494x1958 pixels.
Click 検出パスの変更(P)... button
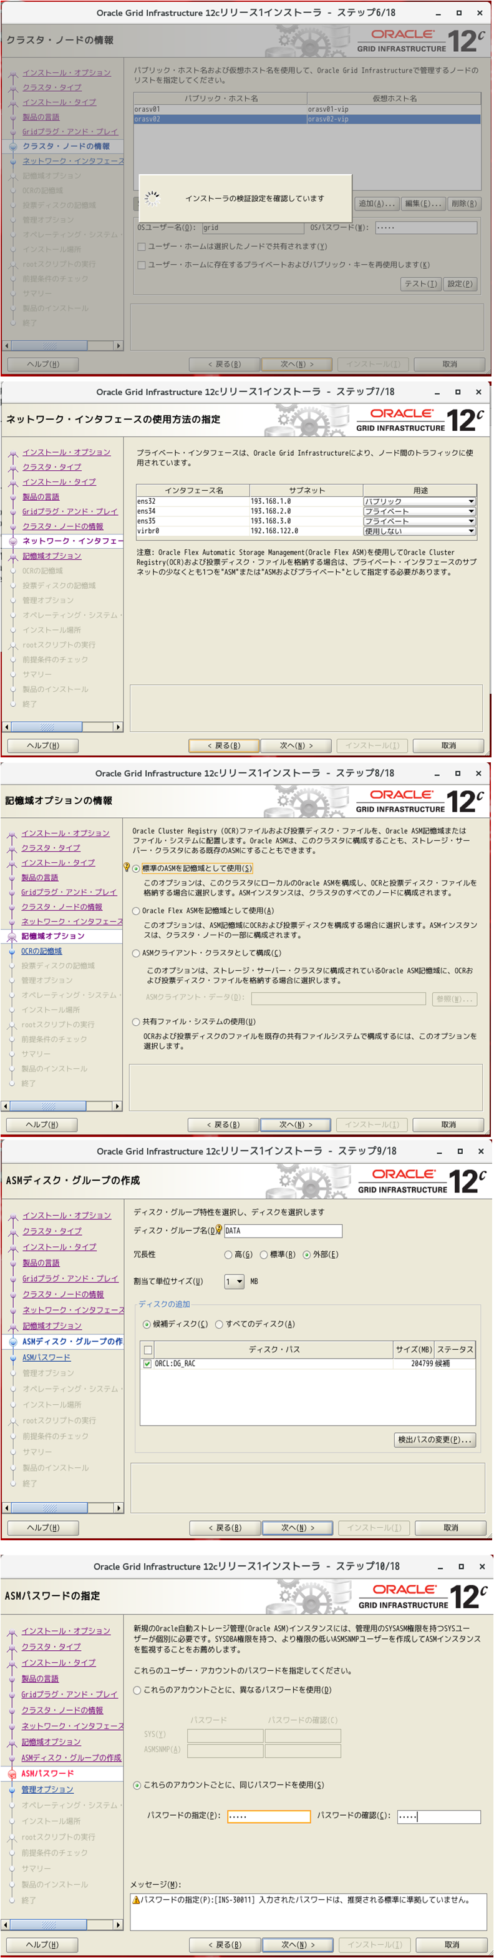[x=435, y=1440]
